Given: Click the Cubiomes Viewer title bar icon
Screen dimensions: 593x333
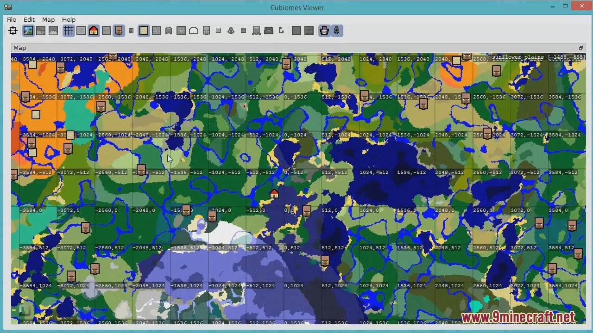Looking at the screenshot, I should click(x=8, y=7).
